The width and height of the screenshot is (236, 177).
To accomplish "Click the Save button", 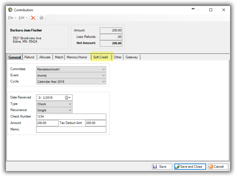I will [161, 167].
